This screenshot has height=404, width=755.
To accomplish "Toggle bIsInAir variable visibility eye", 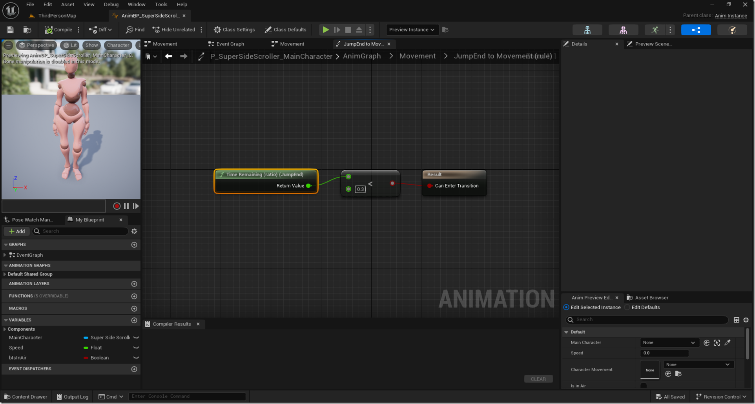I will click(136, 358).
